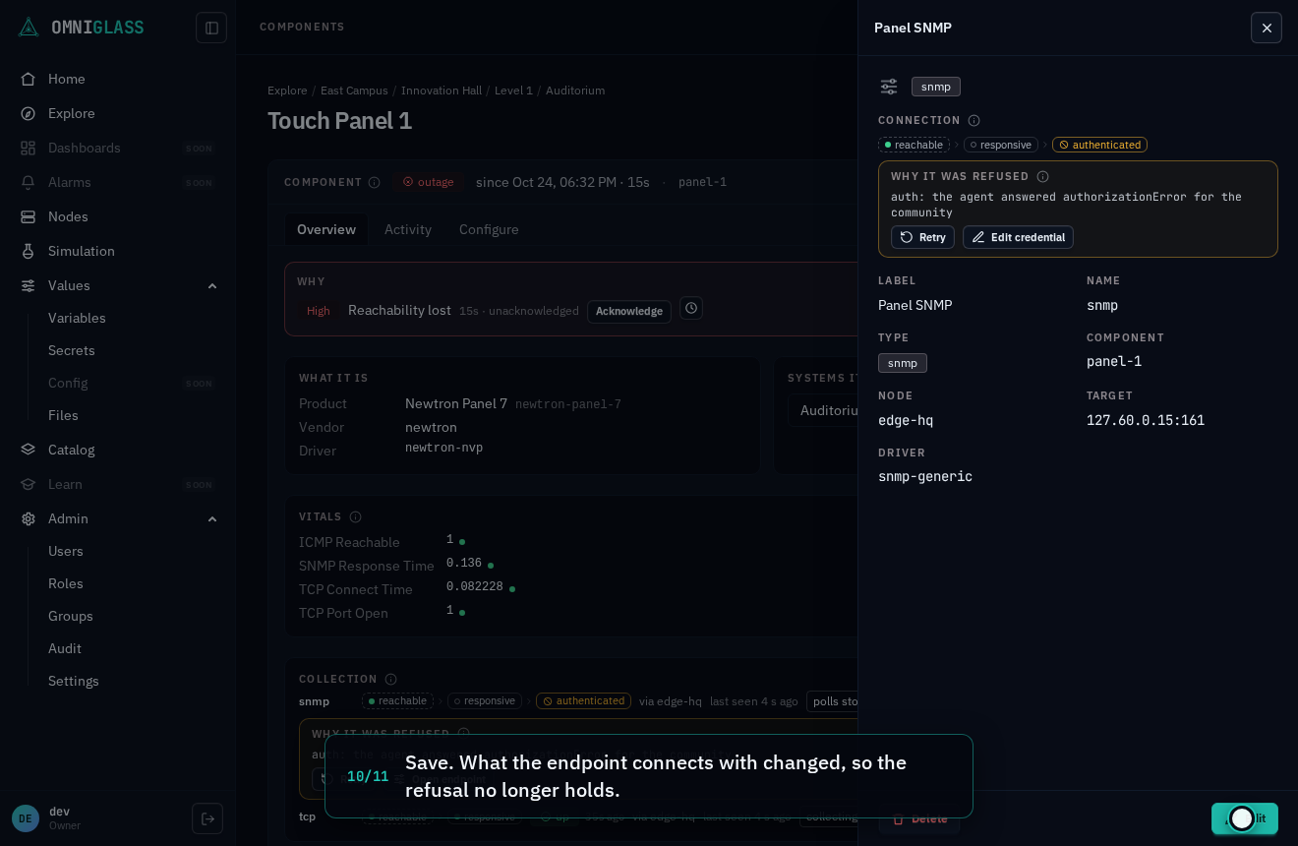Image resolution: width=1298 pixels, height=846 pixels.
Task: Open Secrets under Values
Action: (72, 350)
